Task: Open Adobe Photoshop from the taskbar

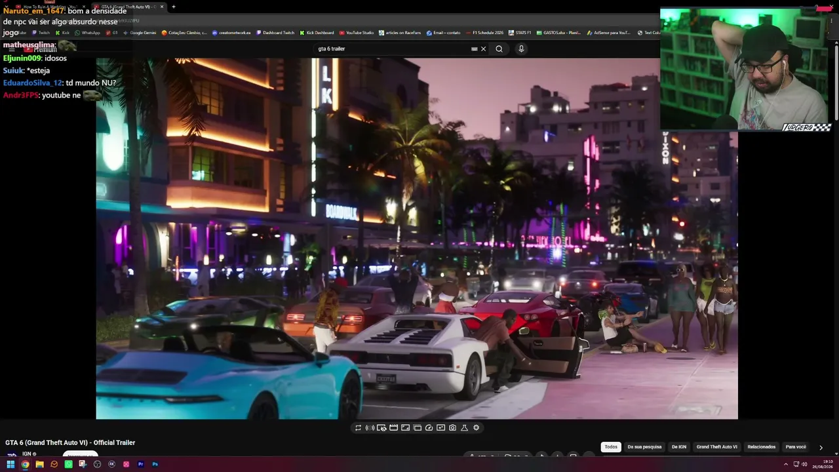Action: tap(155, 464)
